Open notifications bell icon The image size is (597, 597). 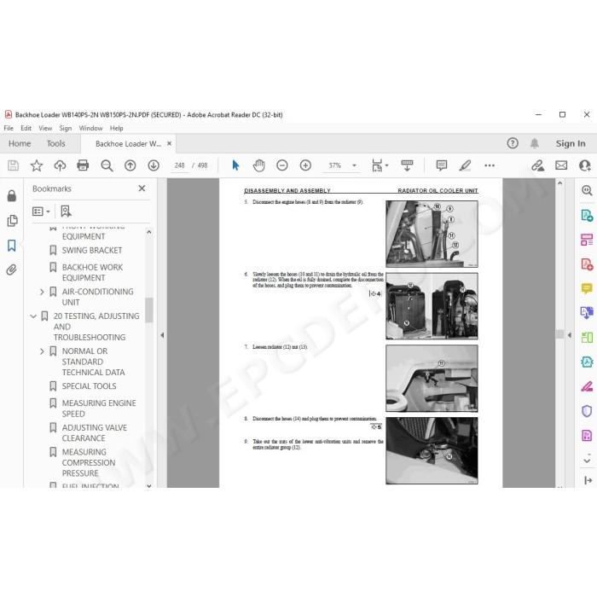click(535, 143)
